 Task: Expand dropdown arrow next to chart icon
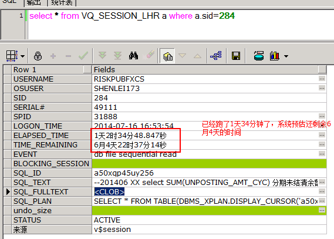286,56
